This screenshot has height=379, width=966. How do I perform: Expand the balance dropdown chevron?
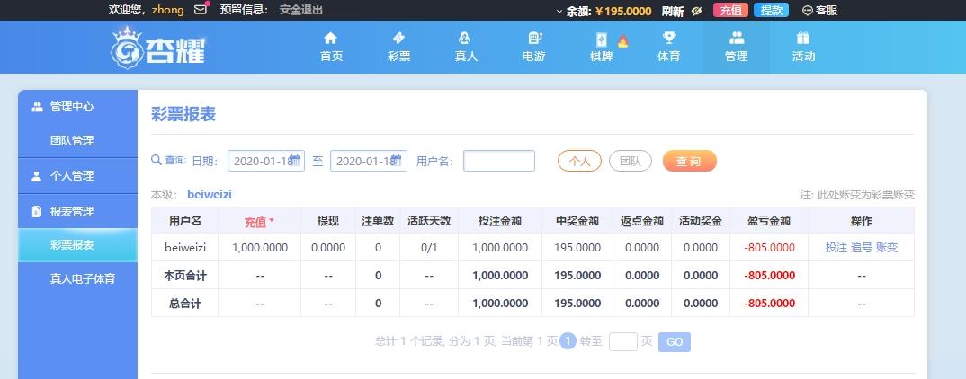point(559,11)
